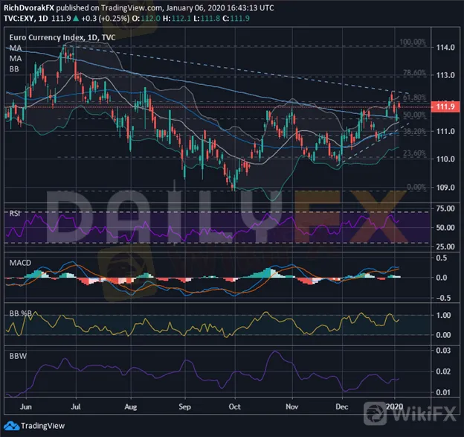Click the Jul label on time axis
The image size is (464, 437).
tap(76, 406)
